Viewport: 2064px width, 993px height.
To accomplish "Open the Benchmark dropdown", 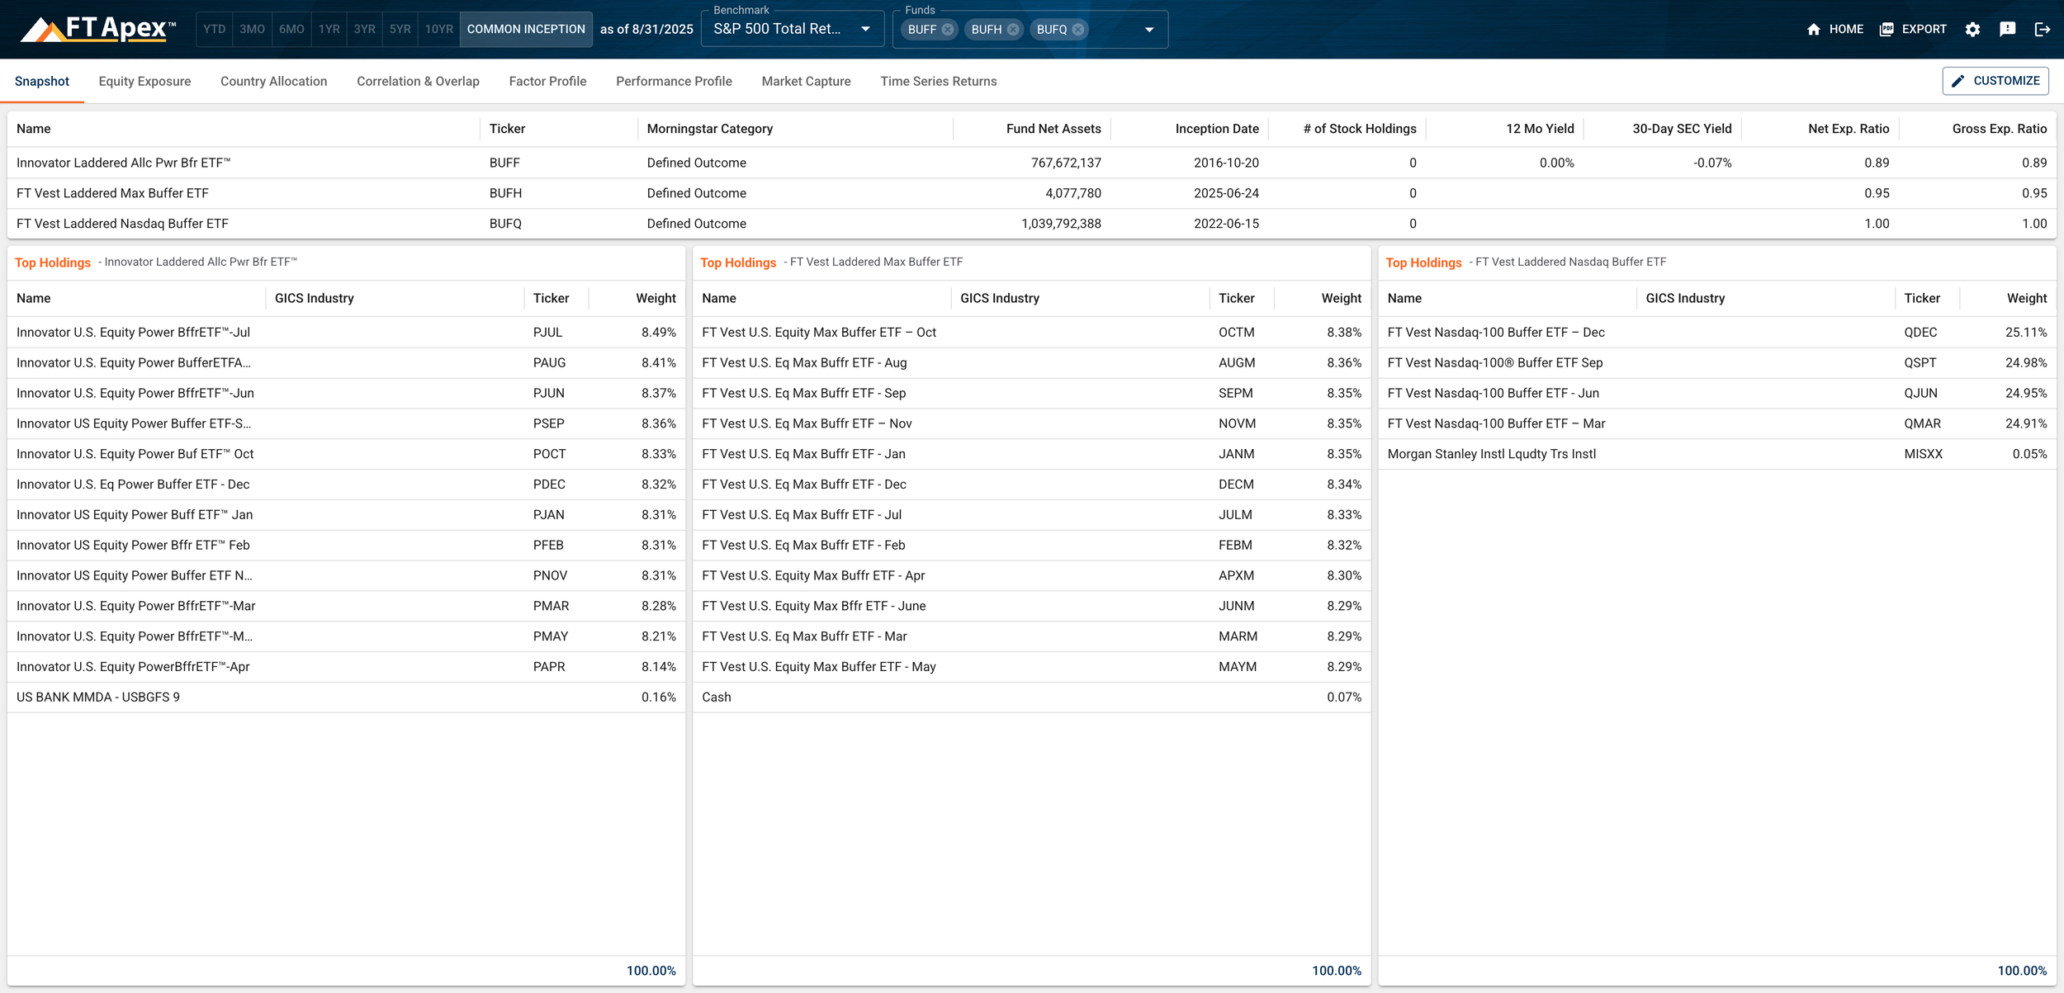I will coord(791,30).
